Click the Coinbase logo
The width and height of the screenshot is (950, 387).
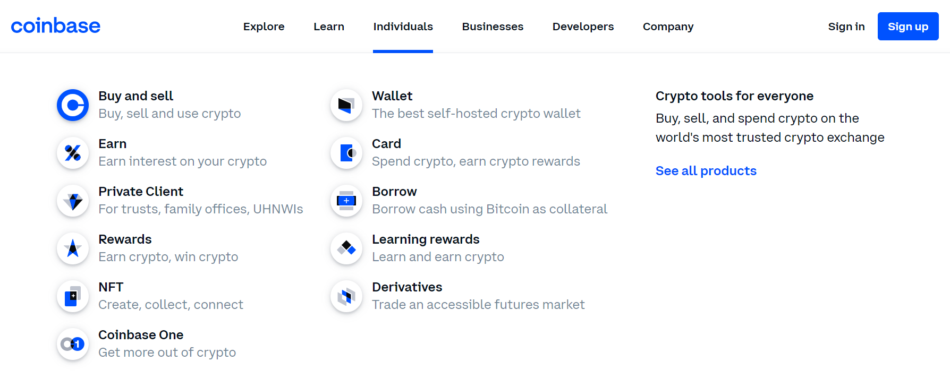55,25
